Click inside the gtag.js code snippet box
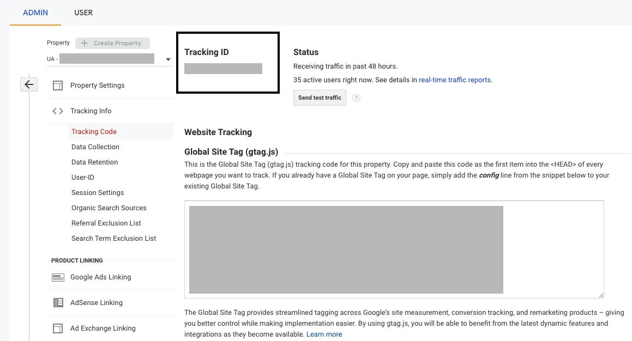Screen dimensions: 632x341 pyautogui.click(x=394, y=249)
